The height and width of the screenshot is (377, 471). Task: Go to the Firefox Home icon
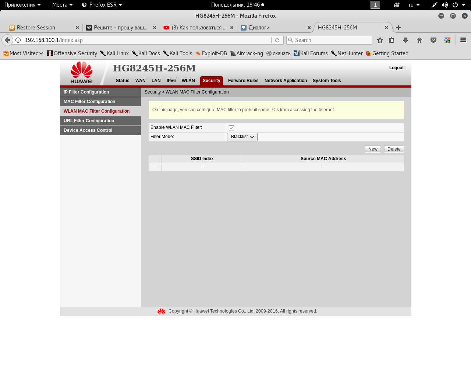(419, 40)
